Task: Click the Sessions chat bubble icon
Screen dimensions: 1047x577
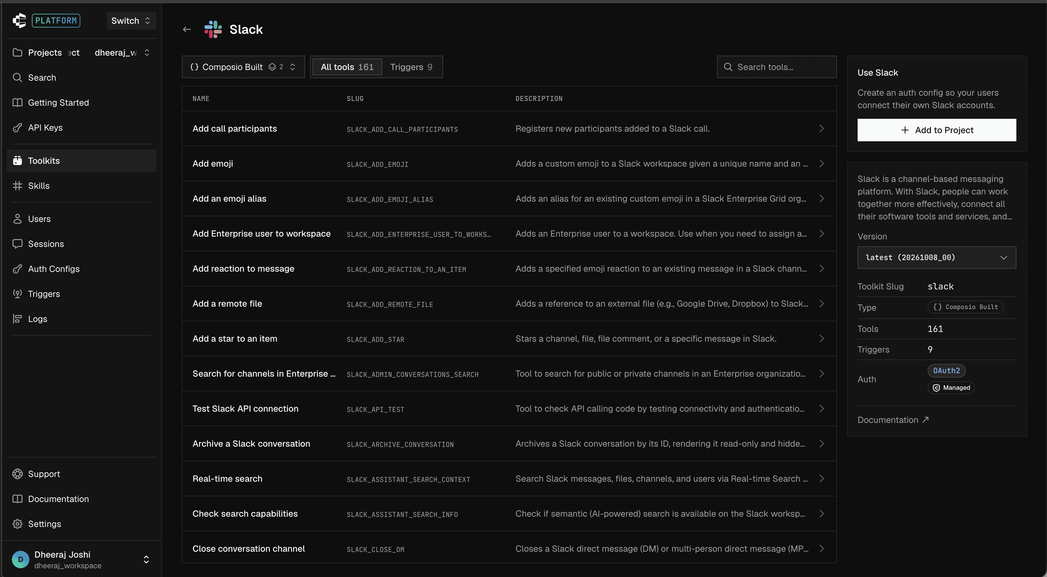Action: tap(17, 243)
